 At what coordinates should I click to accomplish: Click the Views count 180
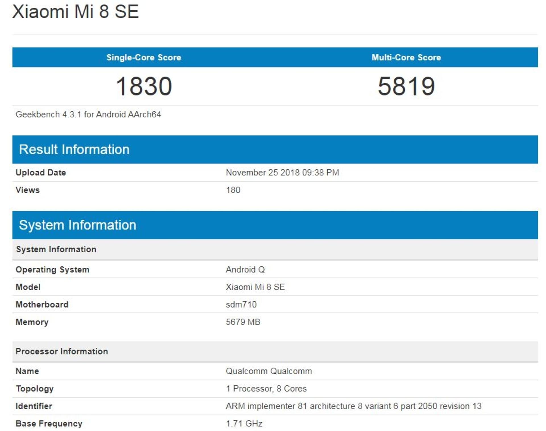tap(233, 190)
